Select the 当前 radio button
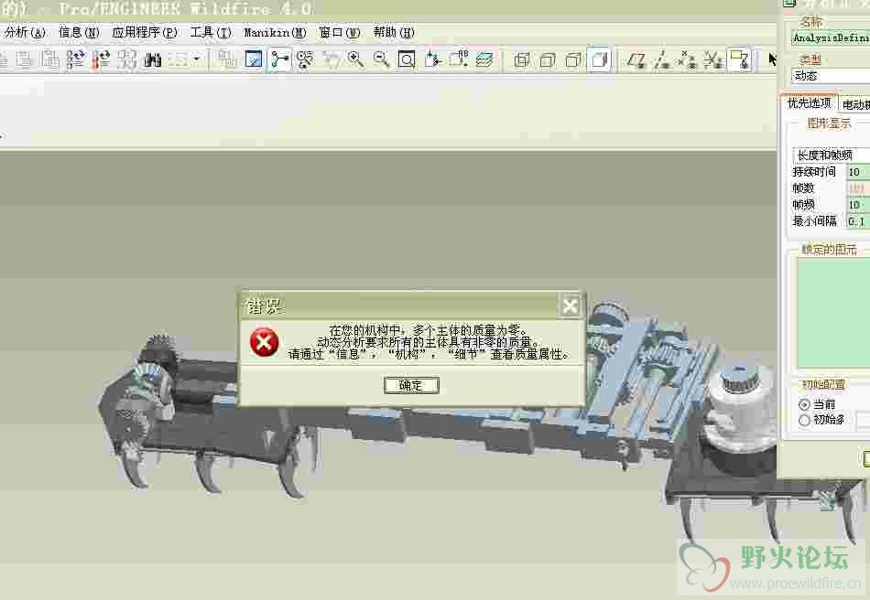 pos(804,404)
